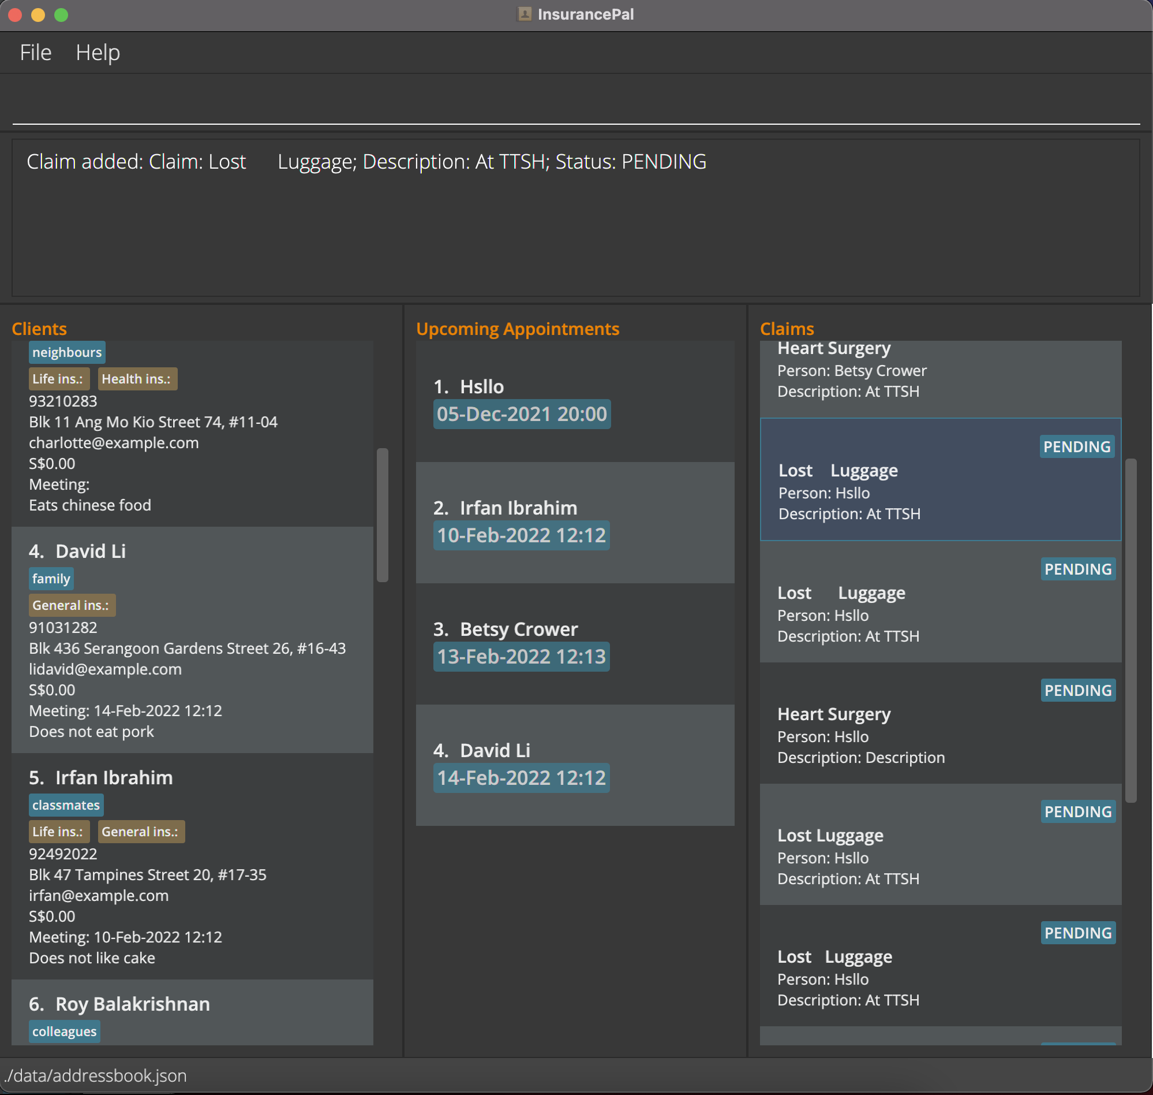
Task: Select the Hsllo appointment entry
Action: tap(574, 401)
